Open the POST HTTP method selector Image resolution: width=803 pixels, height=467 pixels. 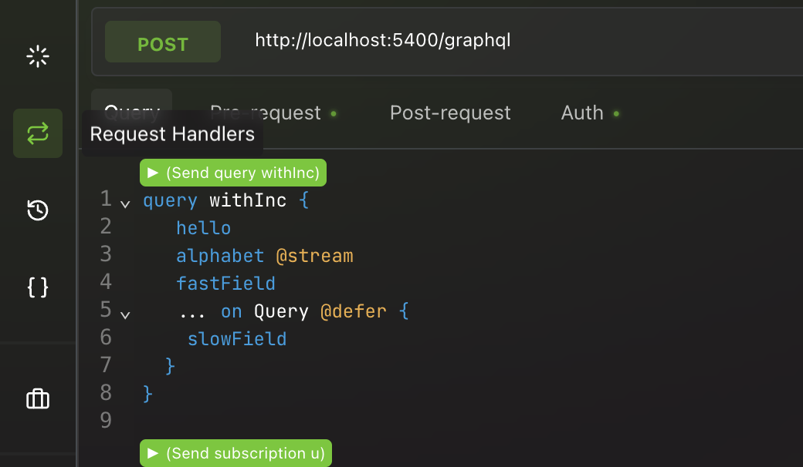click(162, 44)
